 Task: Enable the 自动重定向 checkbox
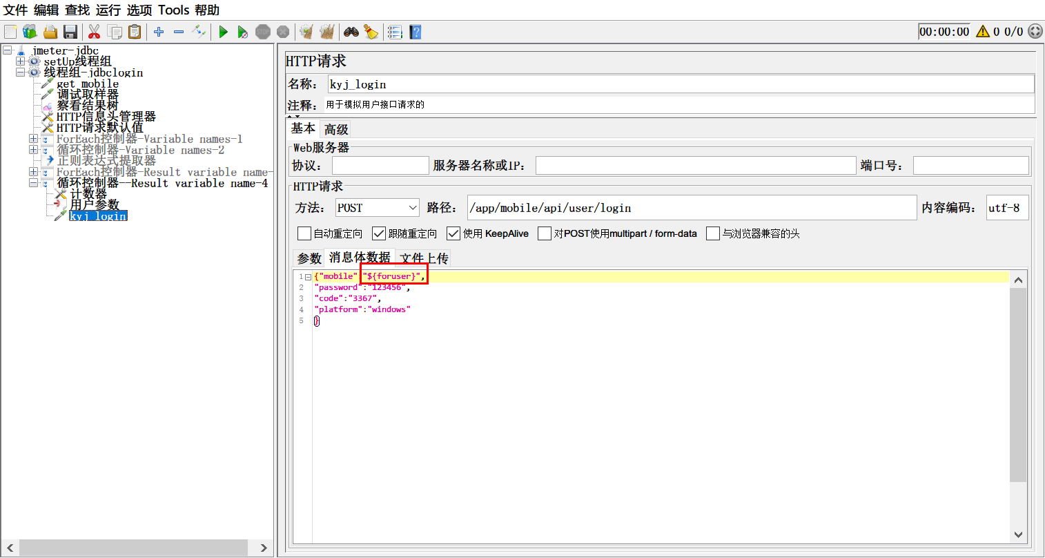pos(304,233)
